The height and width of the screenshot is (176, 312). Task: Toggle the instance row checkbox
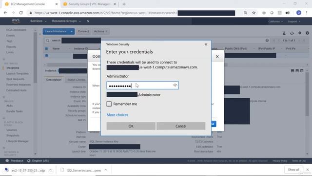[46, 55]
